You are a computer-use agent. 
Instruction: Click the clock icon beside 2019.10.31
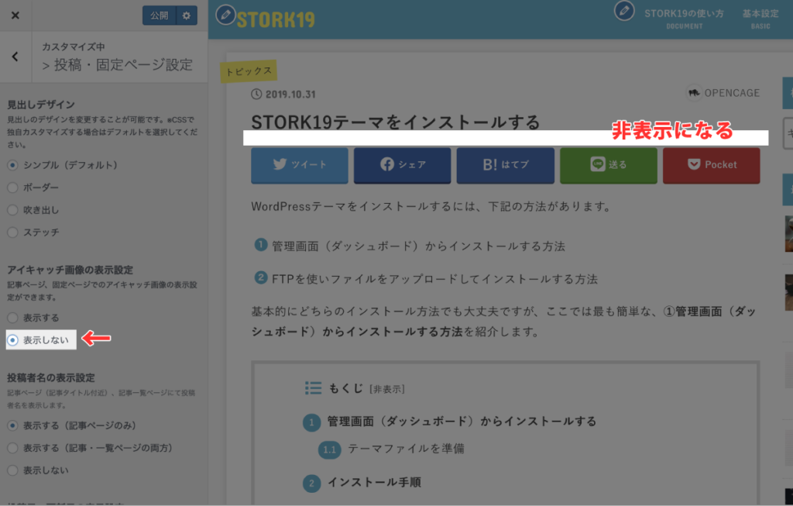tap(256, 94)
